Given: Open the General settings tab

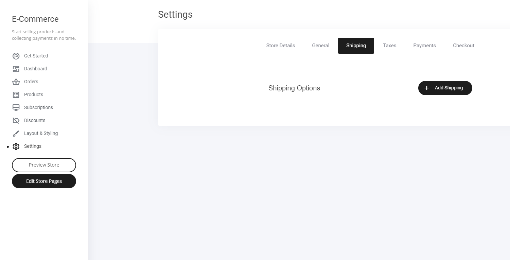Looking at the screenshot, I should [321, 46].
